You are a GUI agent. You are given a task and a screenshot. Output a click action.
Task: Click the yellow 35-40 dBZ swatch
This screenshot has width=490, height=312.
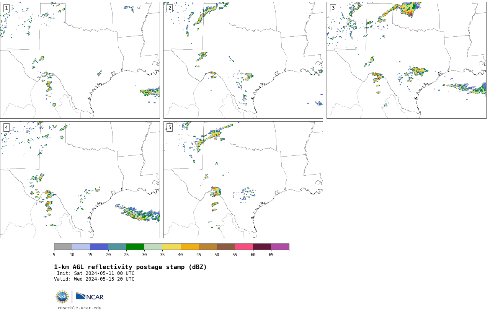(x=171, y=247)
